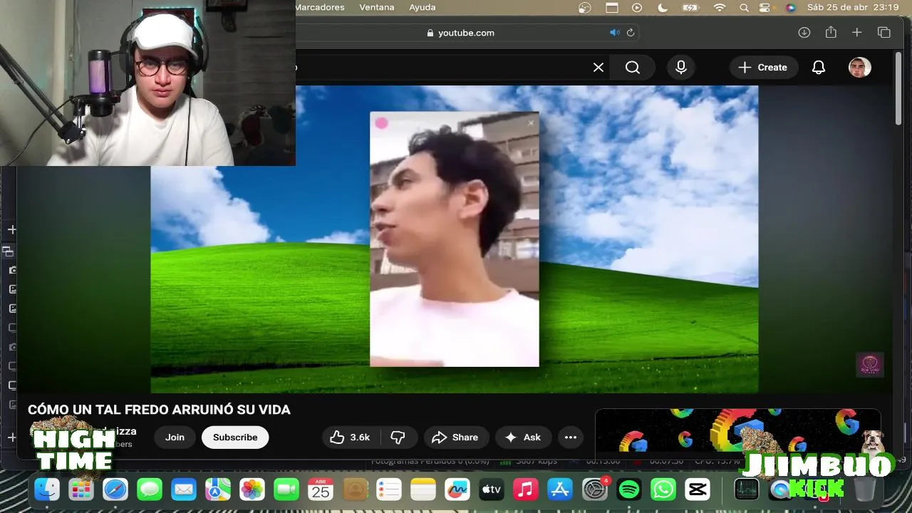
Task: Open Photos from the Dock
Action: [x=252, y=489]
